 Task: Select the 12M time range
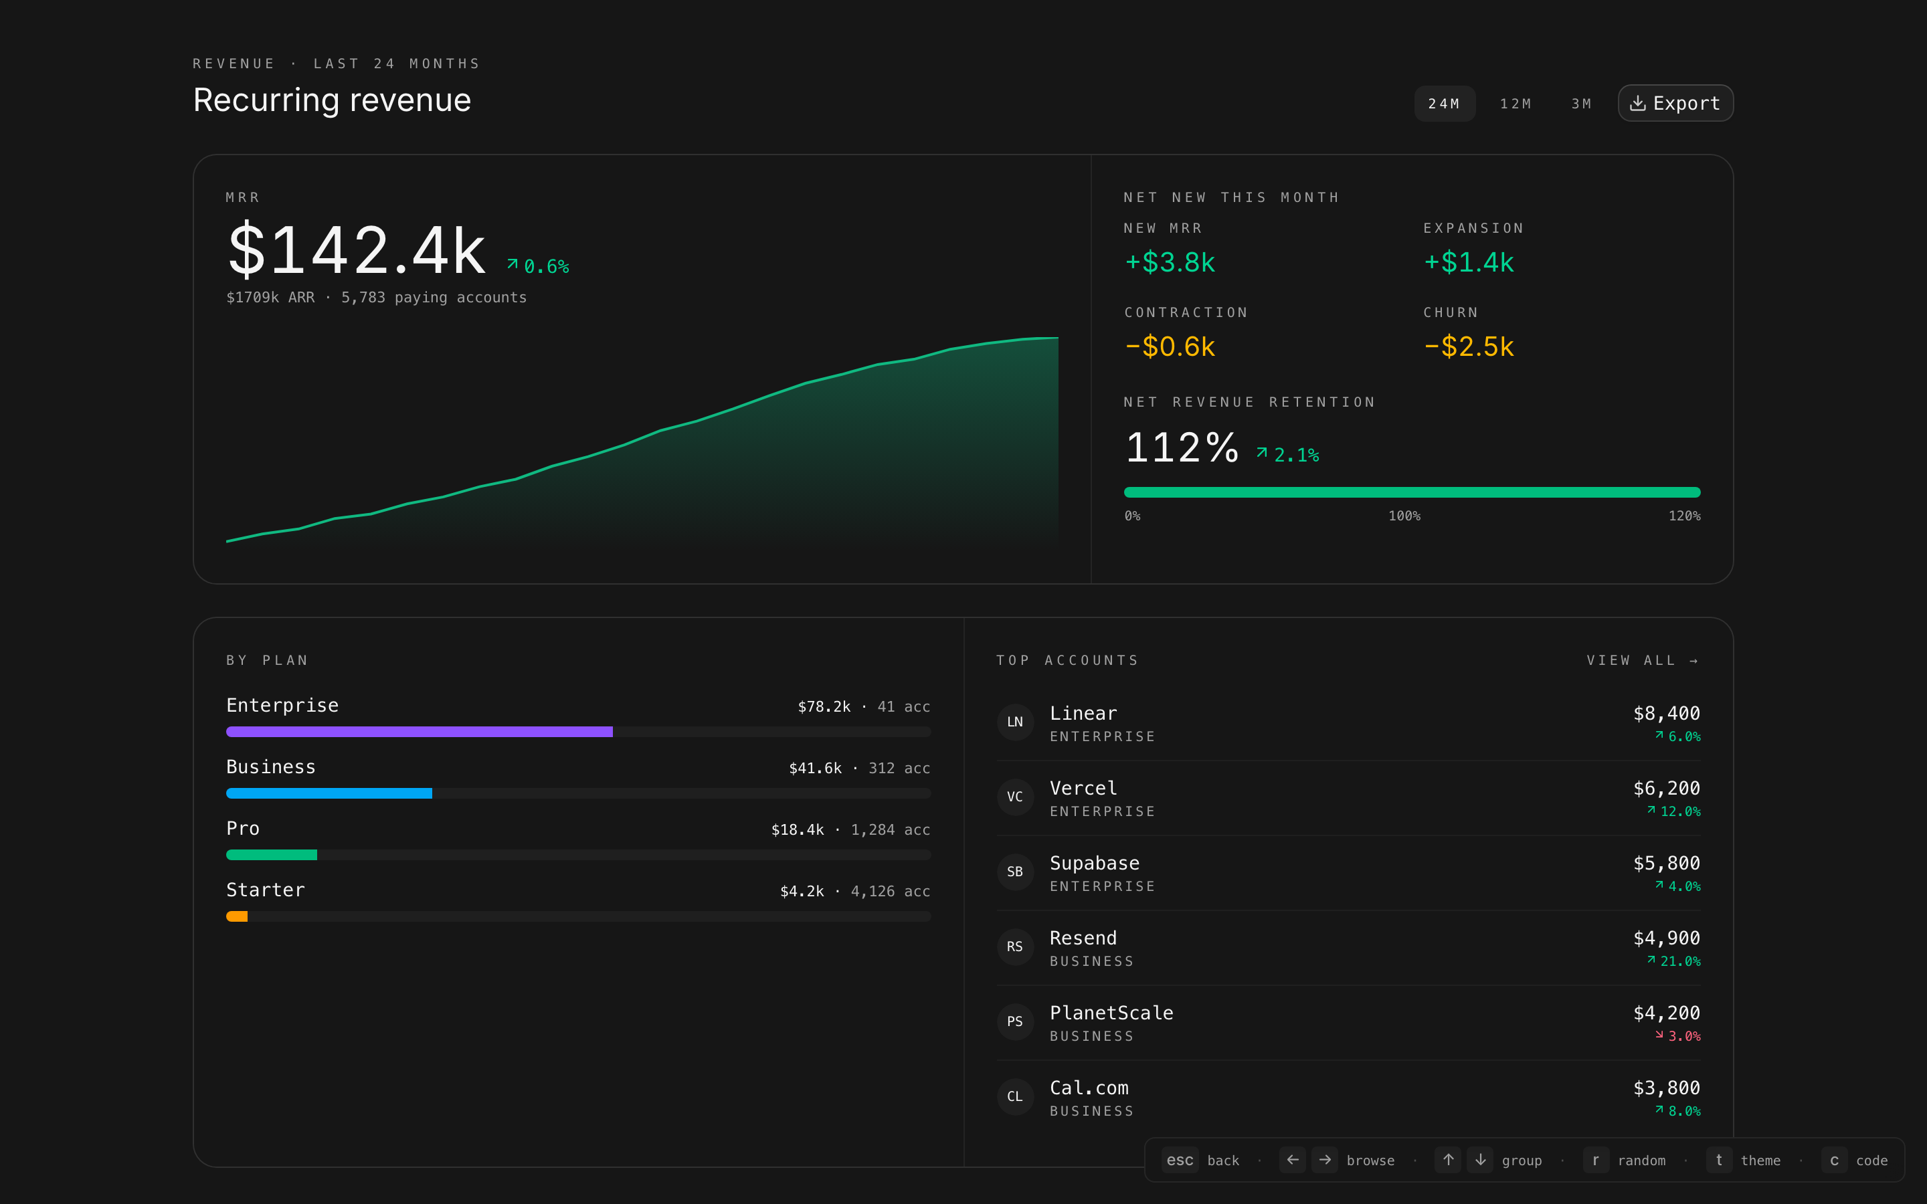[1516, 104]
